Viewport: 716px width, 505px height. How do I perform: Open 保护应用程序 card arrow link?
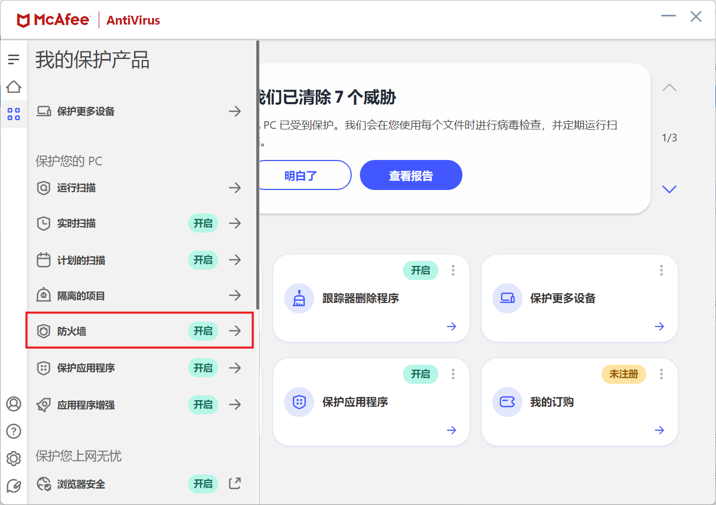pyautogui.click(x=452, y=430)
